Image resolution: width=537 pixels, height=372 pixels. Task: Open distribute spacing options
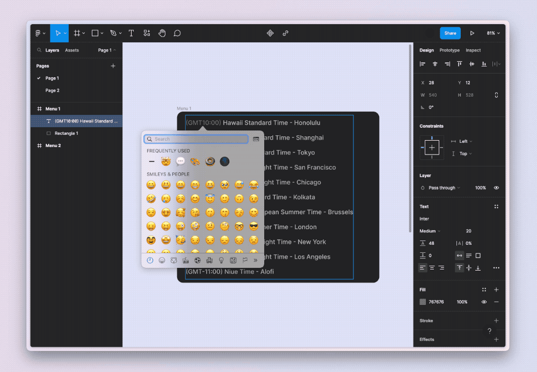point(496,64)
